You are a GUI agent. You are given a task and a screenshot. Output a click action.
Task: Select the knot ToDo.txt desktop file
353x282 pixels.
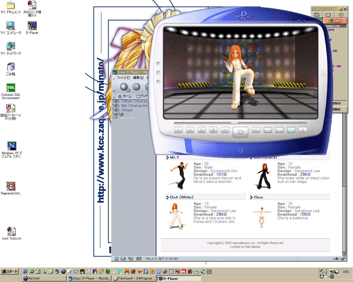click(x=12, y=234)
